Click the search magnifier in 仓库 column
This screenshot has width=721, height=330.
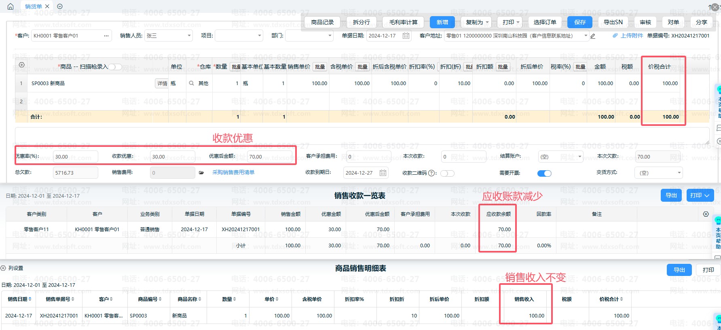click(x=191, y=84)
